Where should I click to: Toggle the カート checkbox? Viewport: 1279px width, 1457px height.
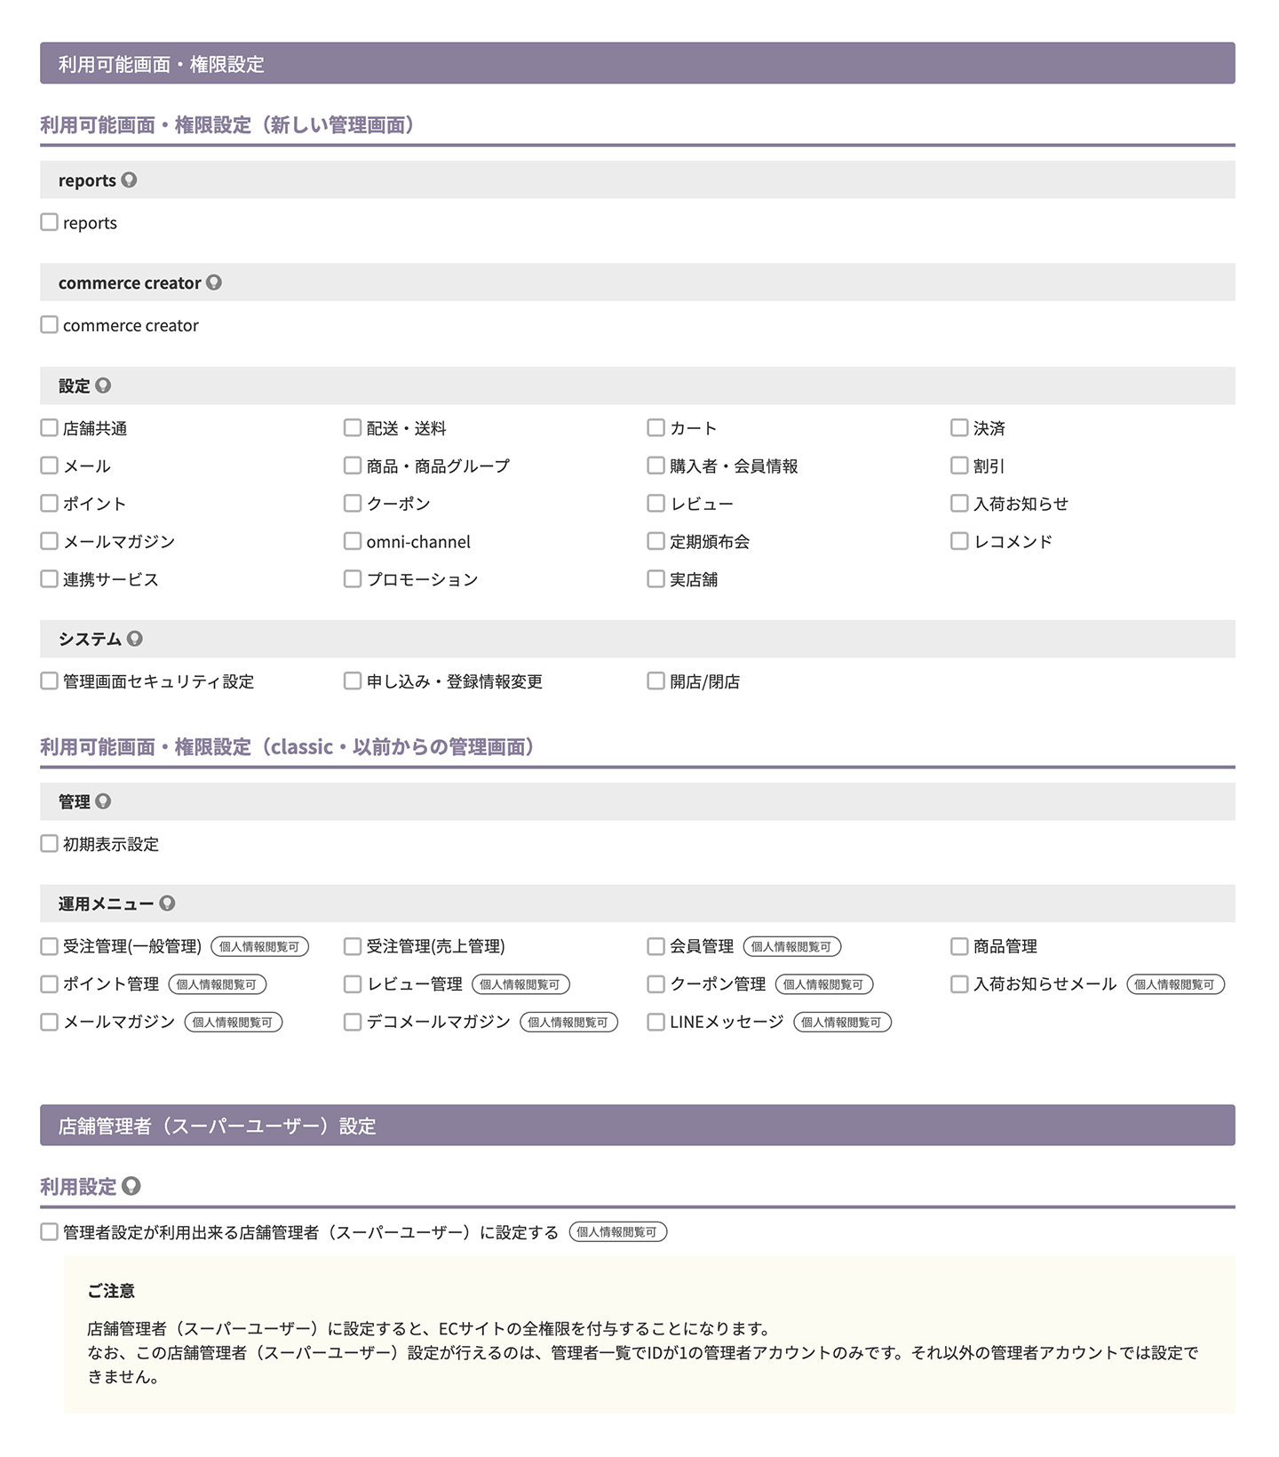656,428
